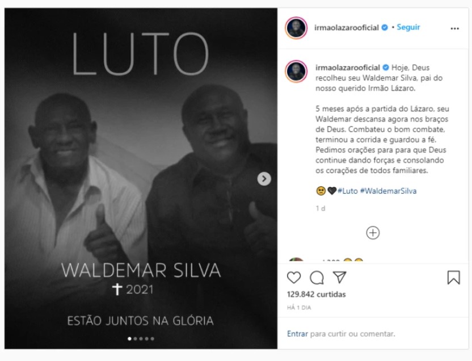
Task: Open the HÁ 1 DIA timestamp
Action: tap(299, 308)
